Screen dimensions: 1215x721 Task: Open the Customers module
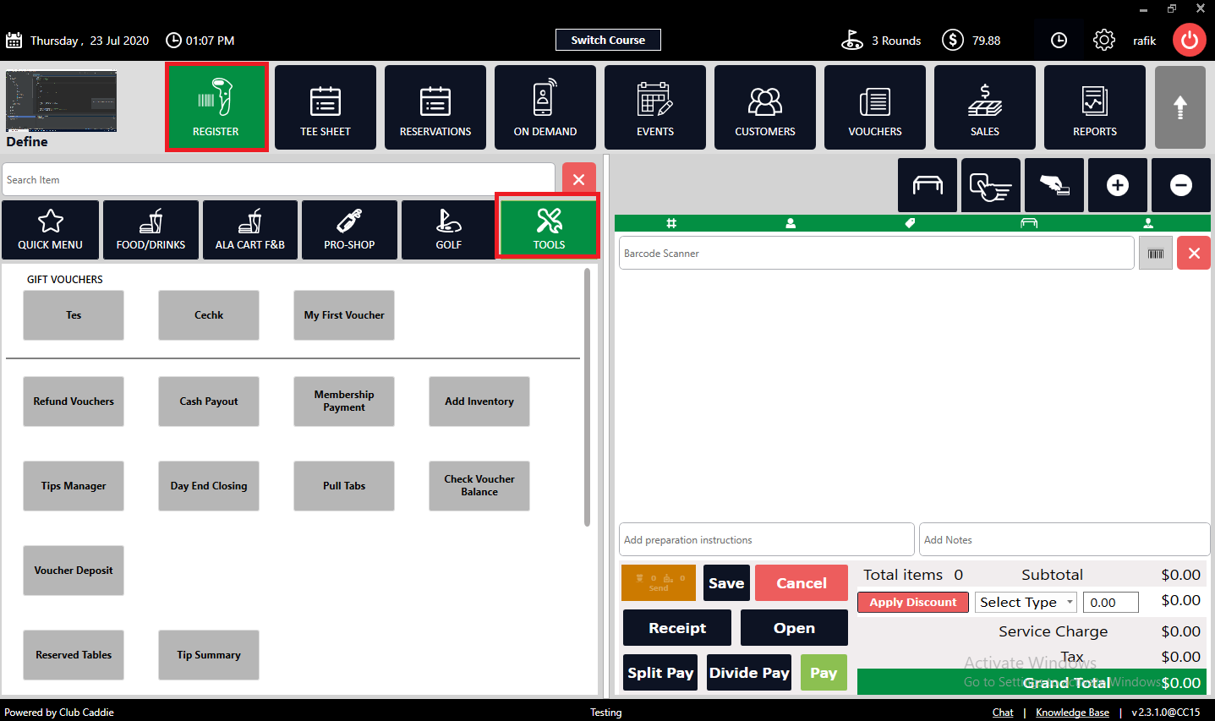point(765,107)
